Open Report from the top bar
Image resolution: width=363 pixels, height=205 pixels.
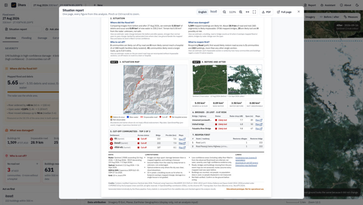pos(310,5)
